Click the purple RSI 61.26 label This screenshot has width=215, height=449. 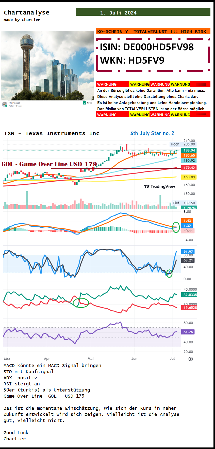188,332
